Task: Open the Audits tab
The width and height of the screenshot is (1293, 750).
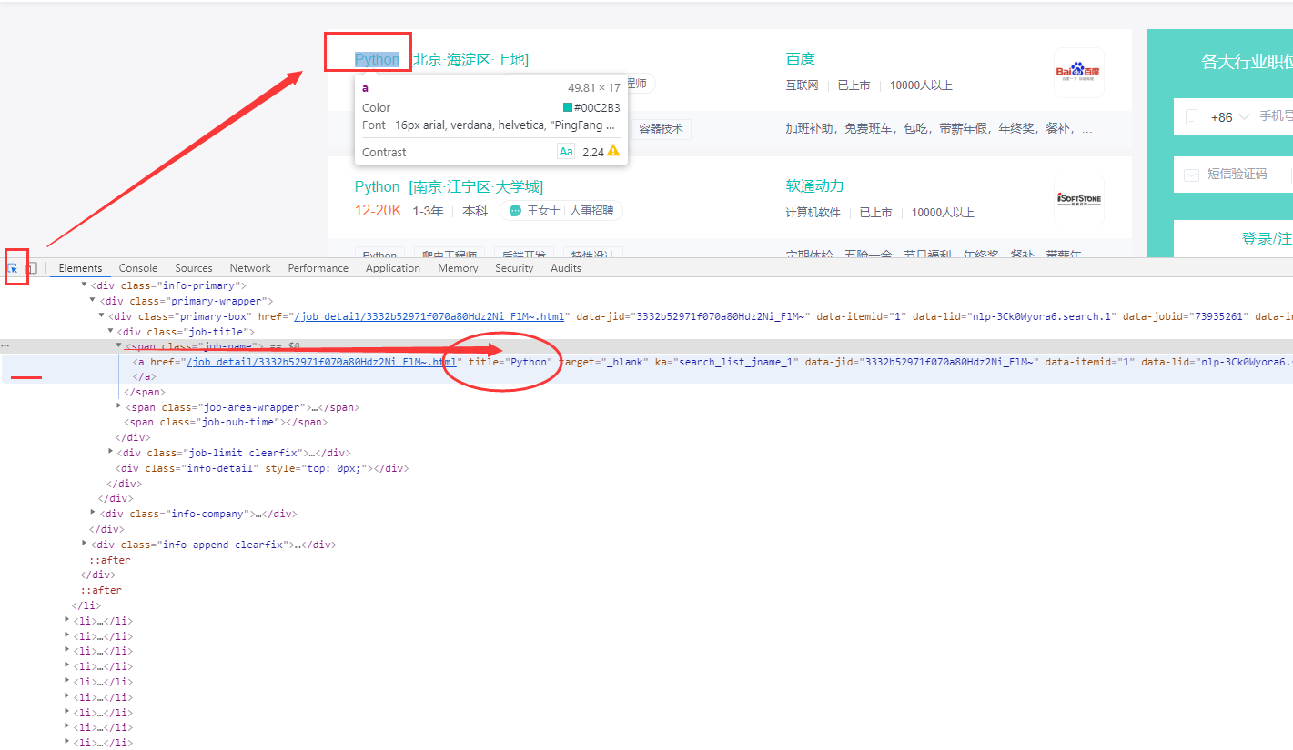Action: 566,268
